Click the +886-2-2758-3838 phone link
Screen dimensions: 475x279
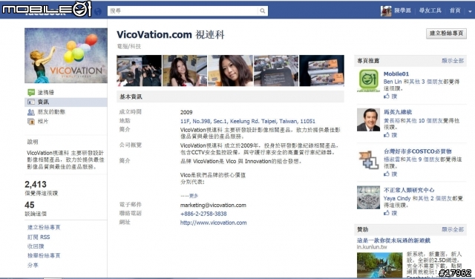(x=203, y=214)
